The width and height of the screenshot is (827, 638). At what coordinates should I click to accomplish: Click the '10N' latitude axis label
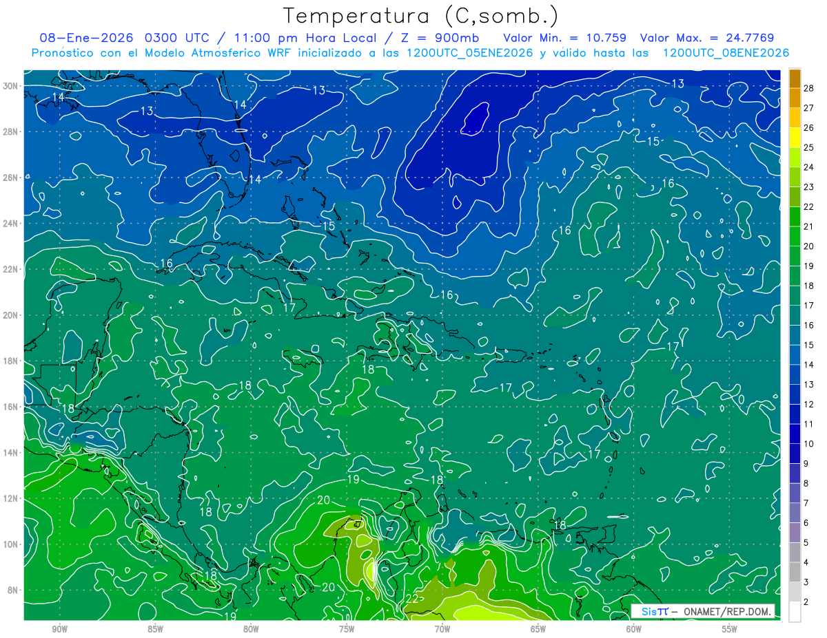(9, 544)
